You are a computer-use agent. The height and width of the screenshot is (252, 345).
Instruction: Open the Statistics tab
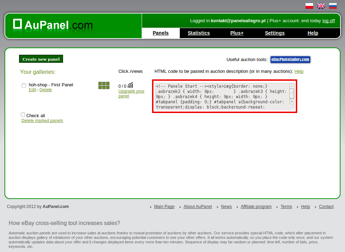tap(199, 33)
